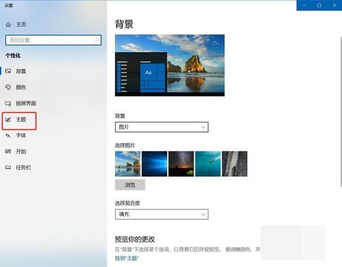Click the background preview image
342x267 pixels.
[x=170, y=65]
